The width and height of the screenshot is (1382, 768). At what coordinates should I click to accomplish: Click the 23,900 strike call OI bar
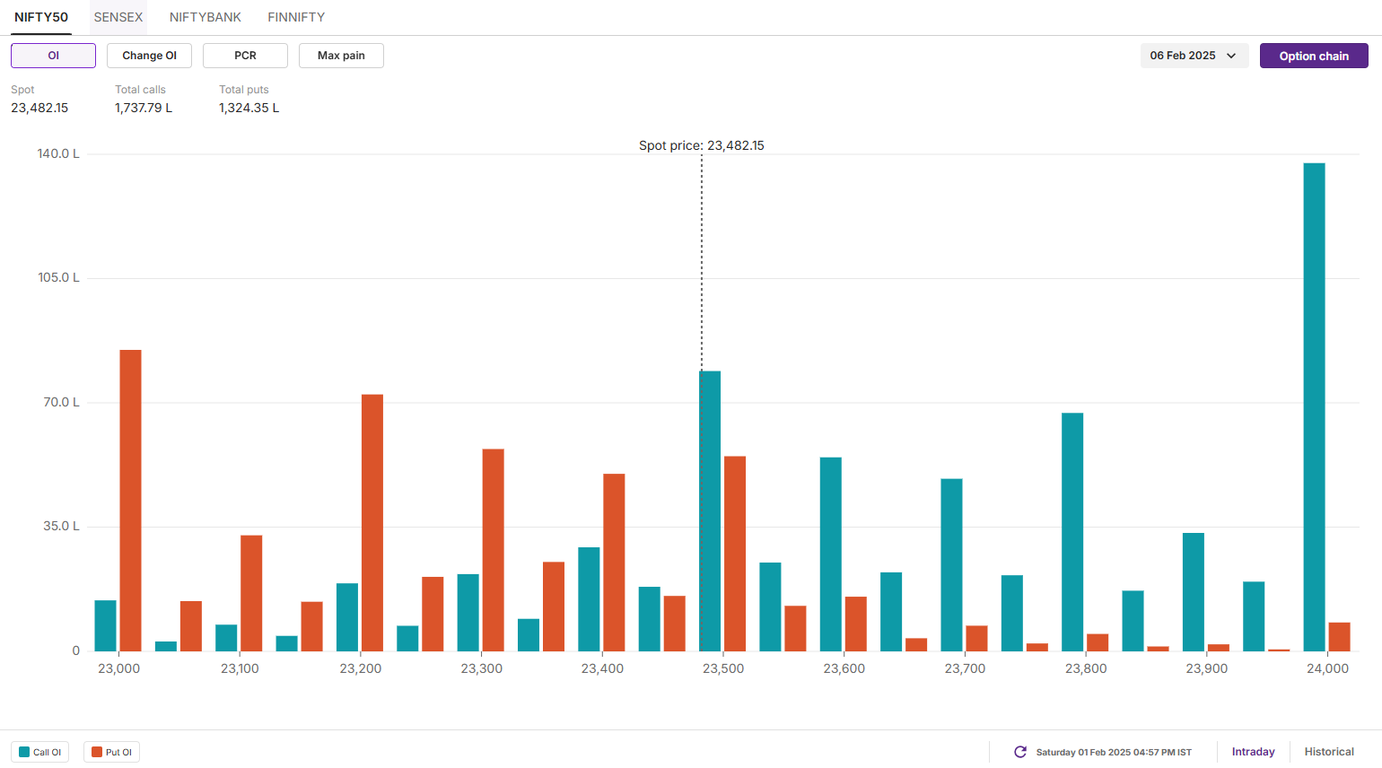[1194, 592]
